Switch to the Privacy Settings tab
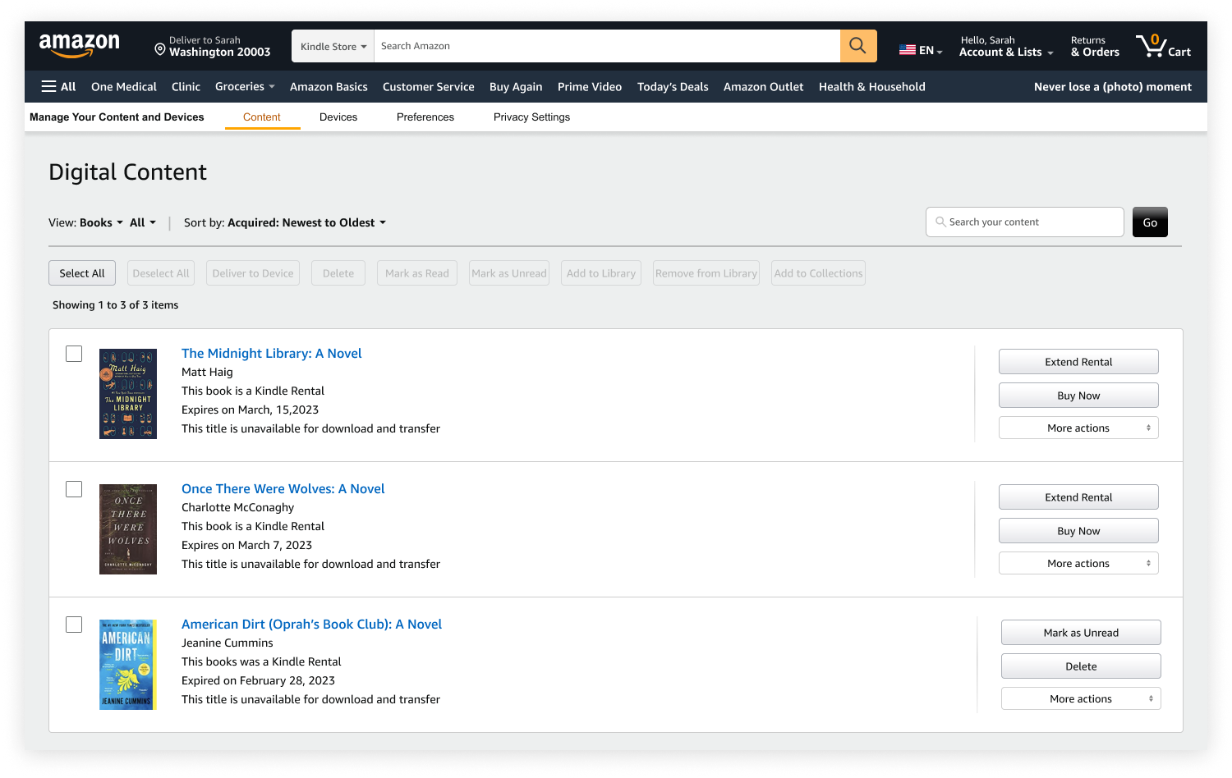 click(531, 117)
